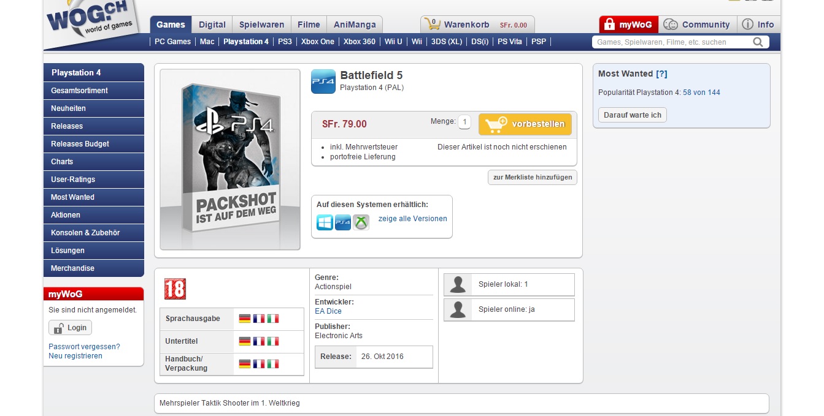Click the German flag in Sprachausgabe row
The width and height of the screenshot is (824, 416).
(x=245, y=319)
